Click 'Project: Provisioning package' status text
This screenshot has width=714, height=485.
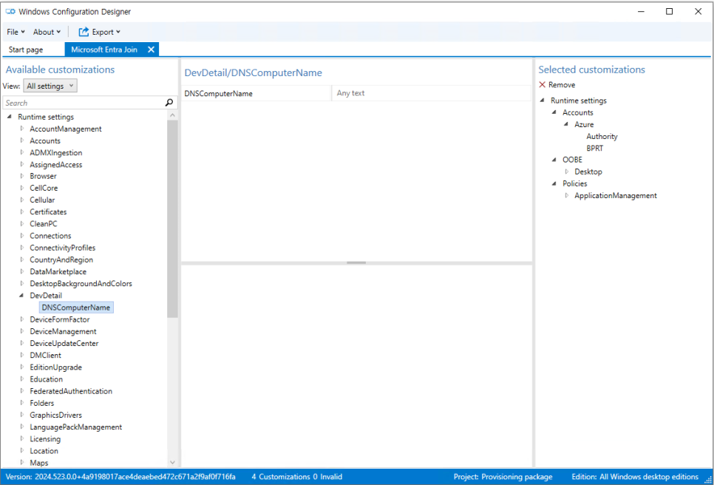coord(503,477)
